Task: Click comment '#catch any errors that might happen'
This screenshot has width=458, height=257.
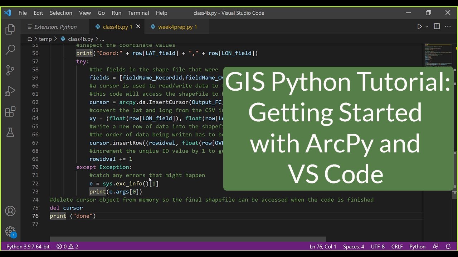Action: (x=147, y=175)
